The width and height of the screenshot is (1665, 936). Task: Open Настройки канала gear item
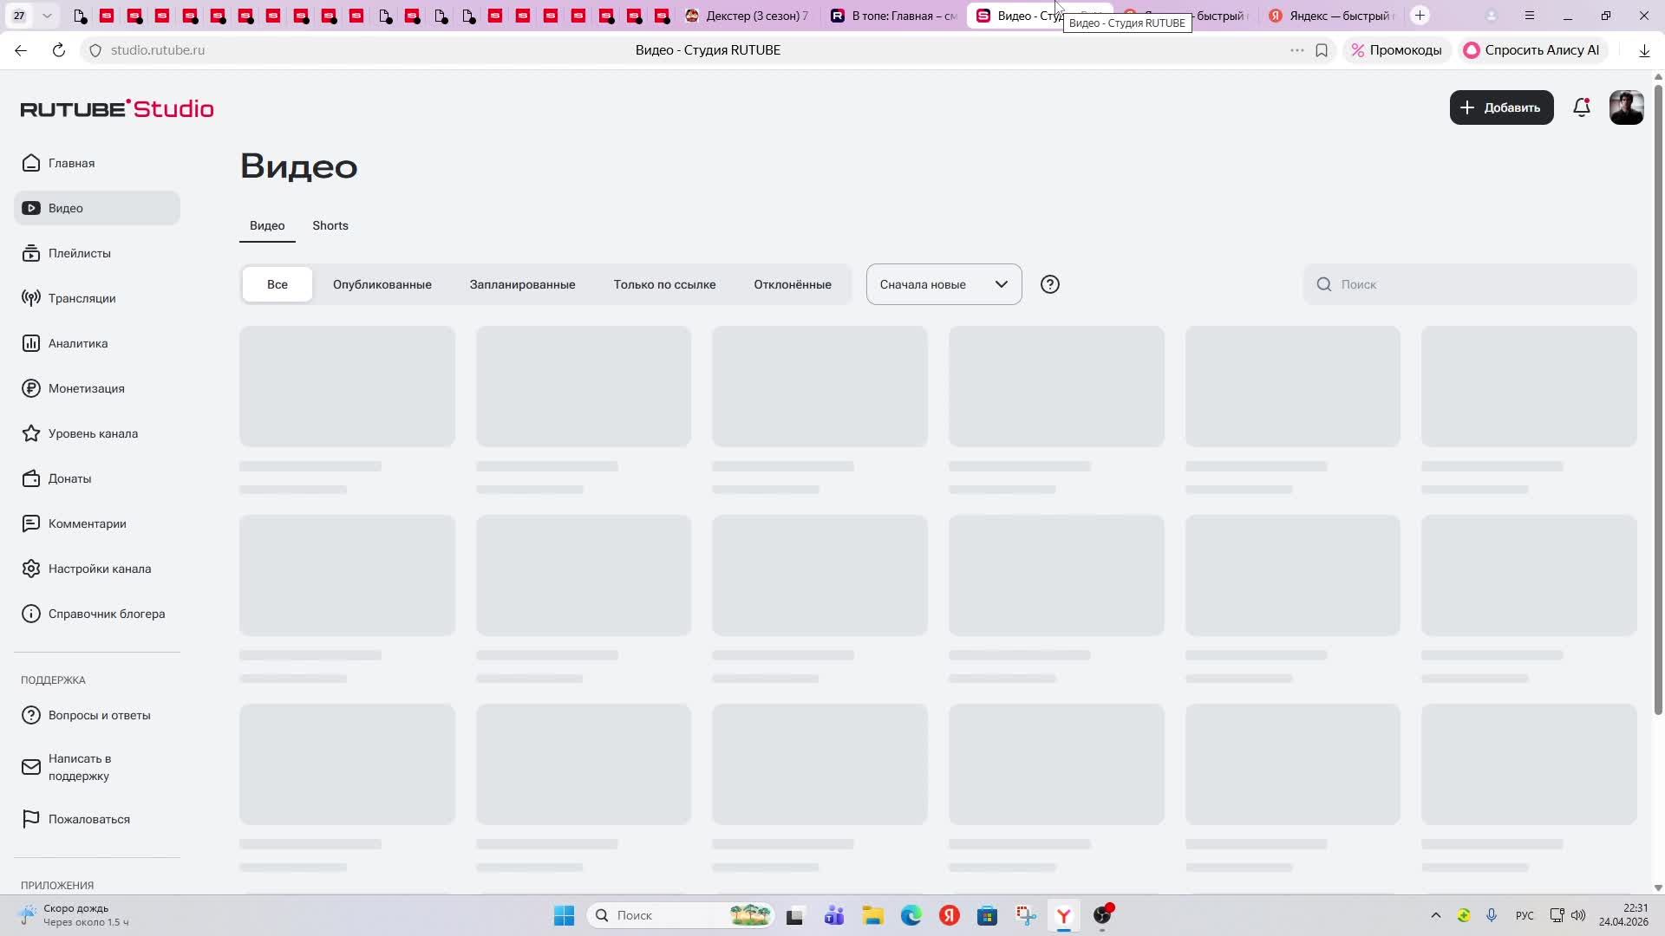tap(99, 569)
